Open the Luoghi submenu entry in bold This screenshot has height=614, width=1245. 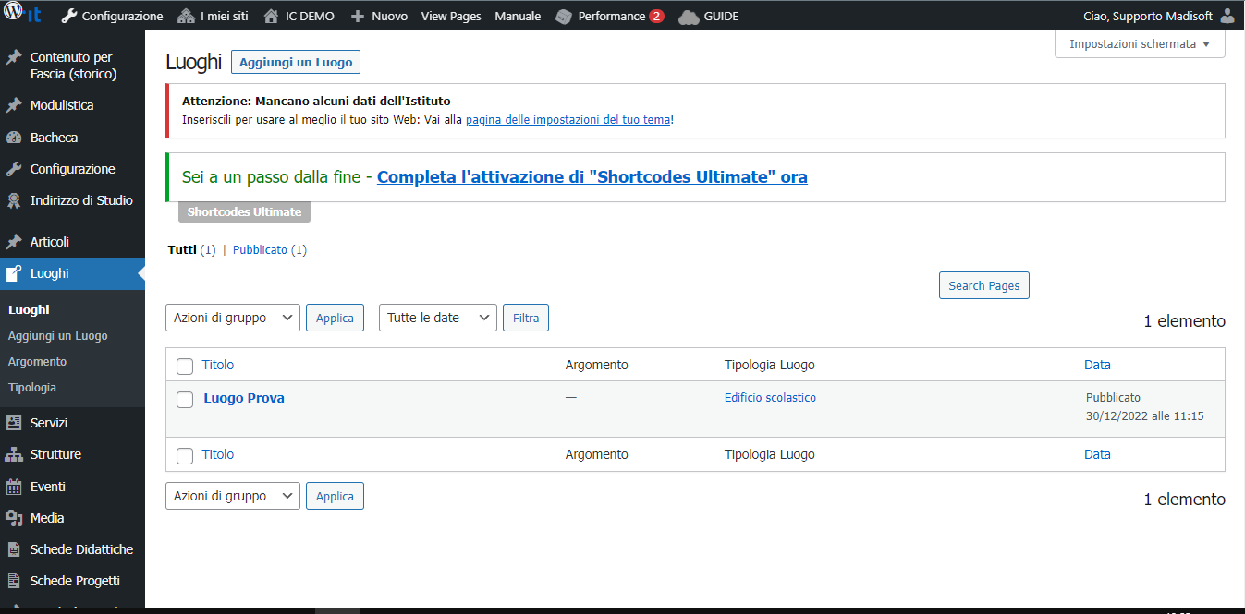[x=29, y=310]
